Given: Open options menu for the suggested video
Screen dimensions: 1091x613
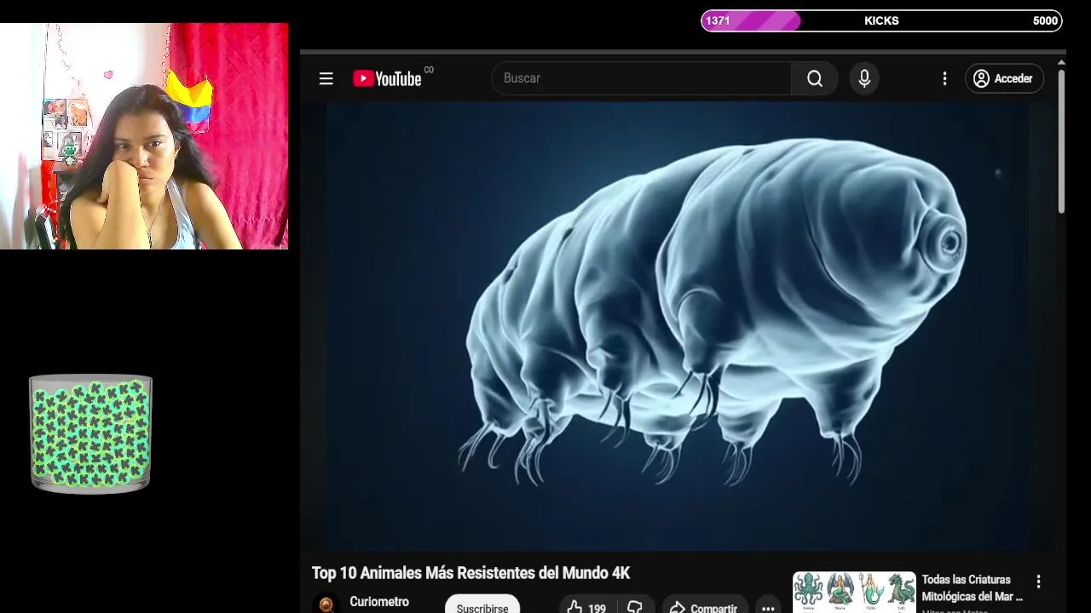Looking at the screenshot, I should [1038, 581].
